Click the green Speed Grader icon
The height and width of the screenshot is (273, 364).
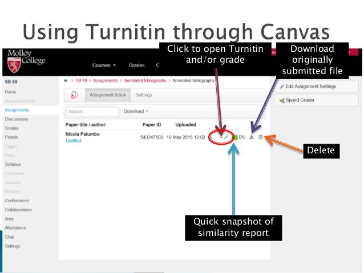pos(282,100)
